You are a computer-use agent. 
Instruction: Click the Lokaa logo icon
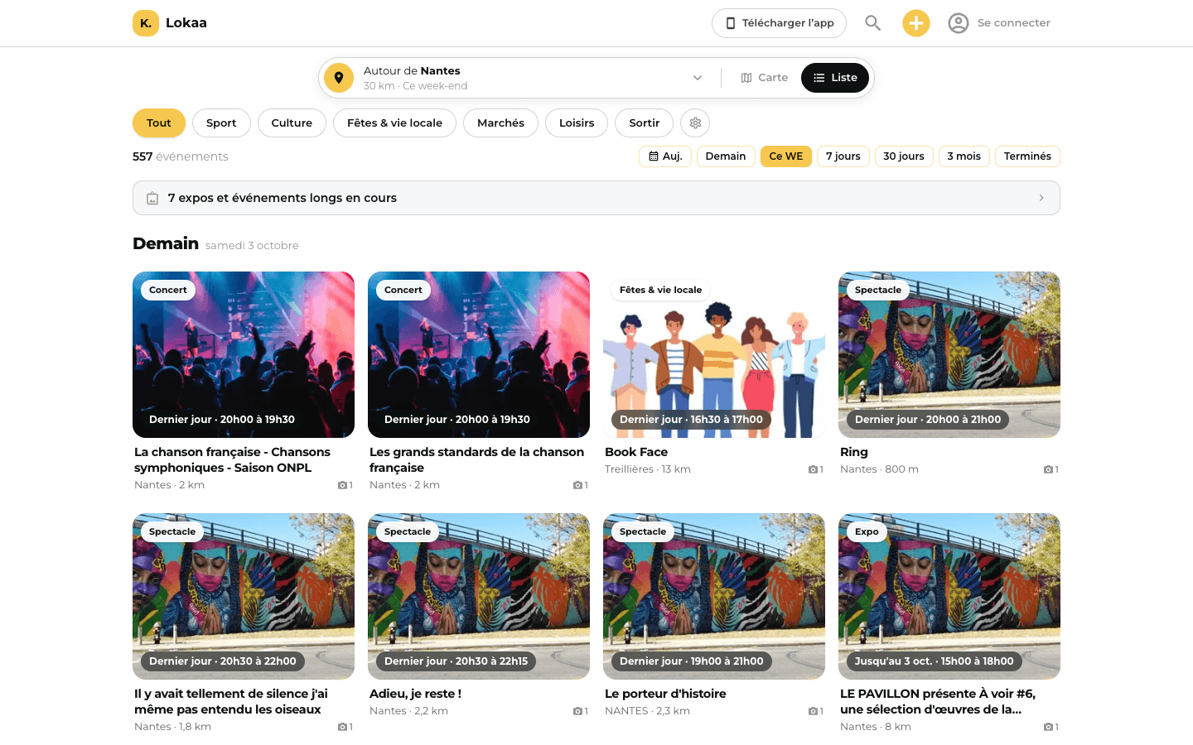[146, 23]
